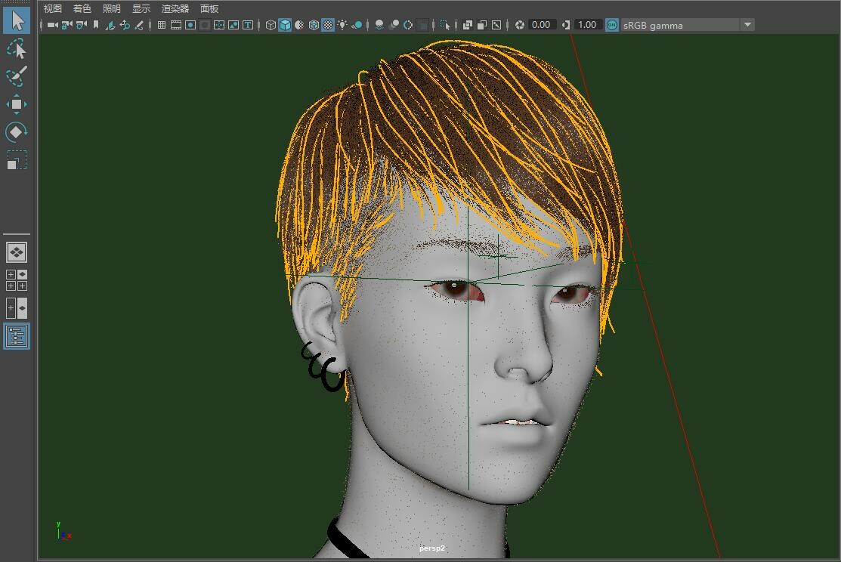Open the 视图 (View) menu

click(x=53, y=8)
